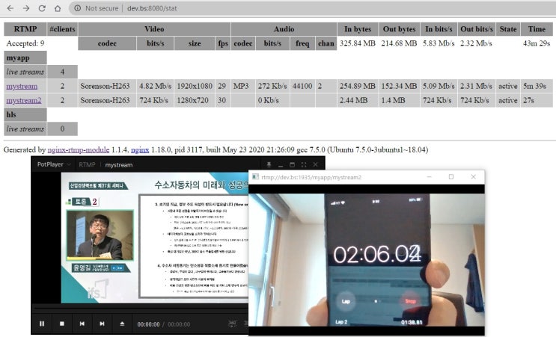This screenshot has height=337, width=556.
Task: Click the eject/open file button in PotPlayer
Action: point(122,324)
